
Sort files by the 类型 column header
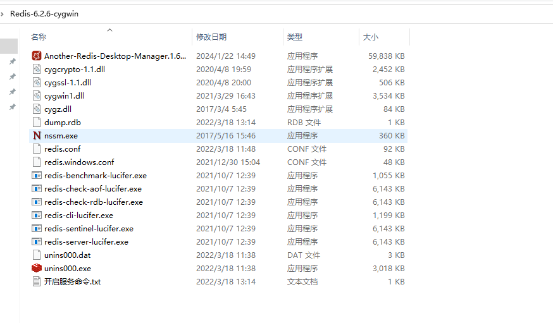(294, 37)
